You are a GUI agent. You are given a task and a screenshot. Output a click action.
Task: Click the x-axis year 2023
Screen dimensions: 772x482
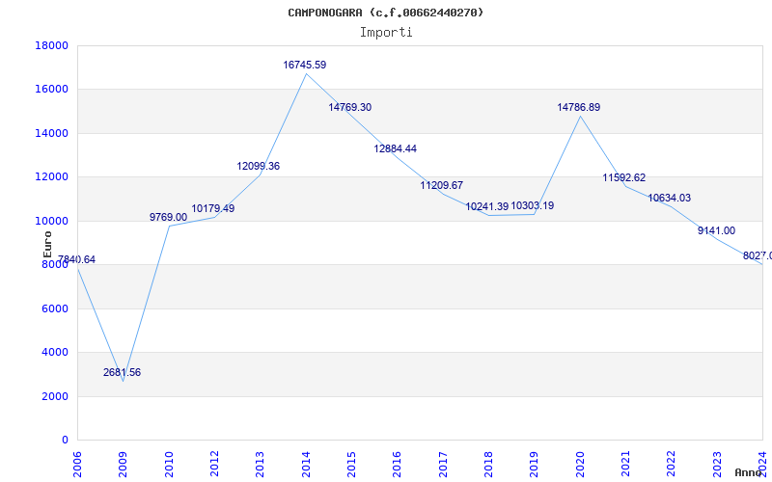coord(717,464)
